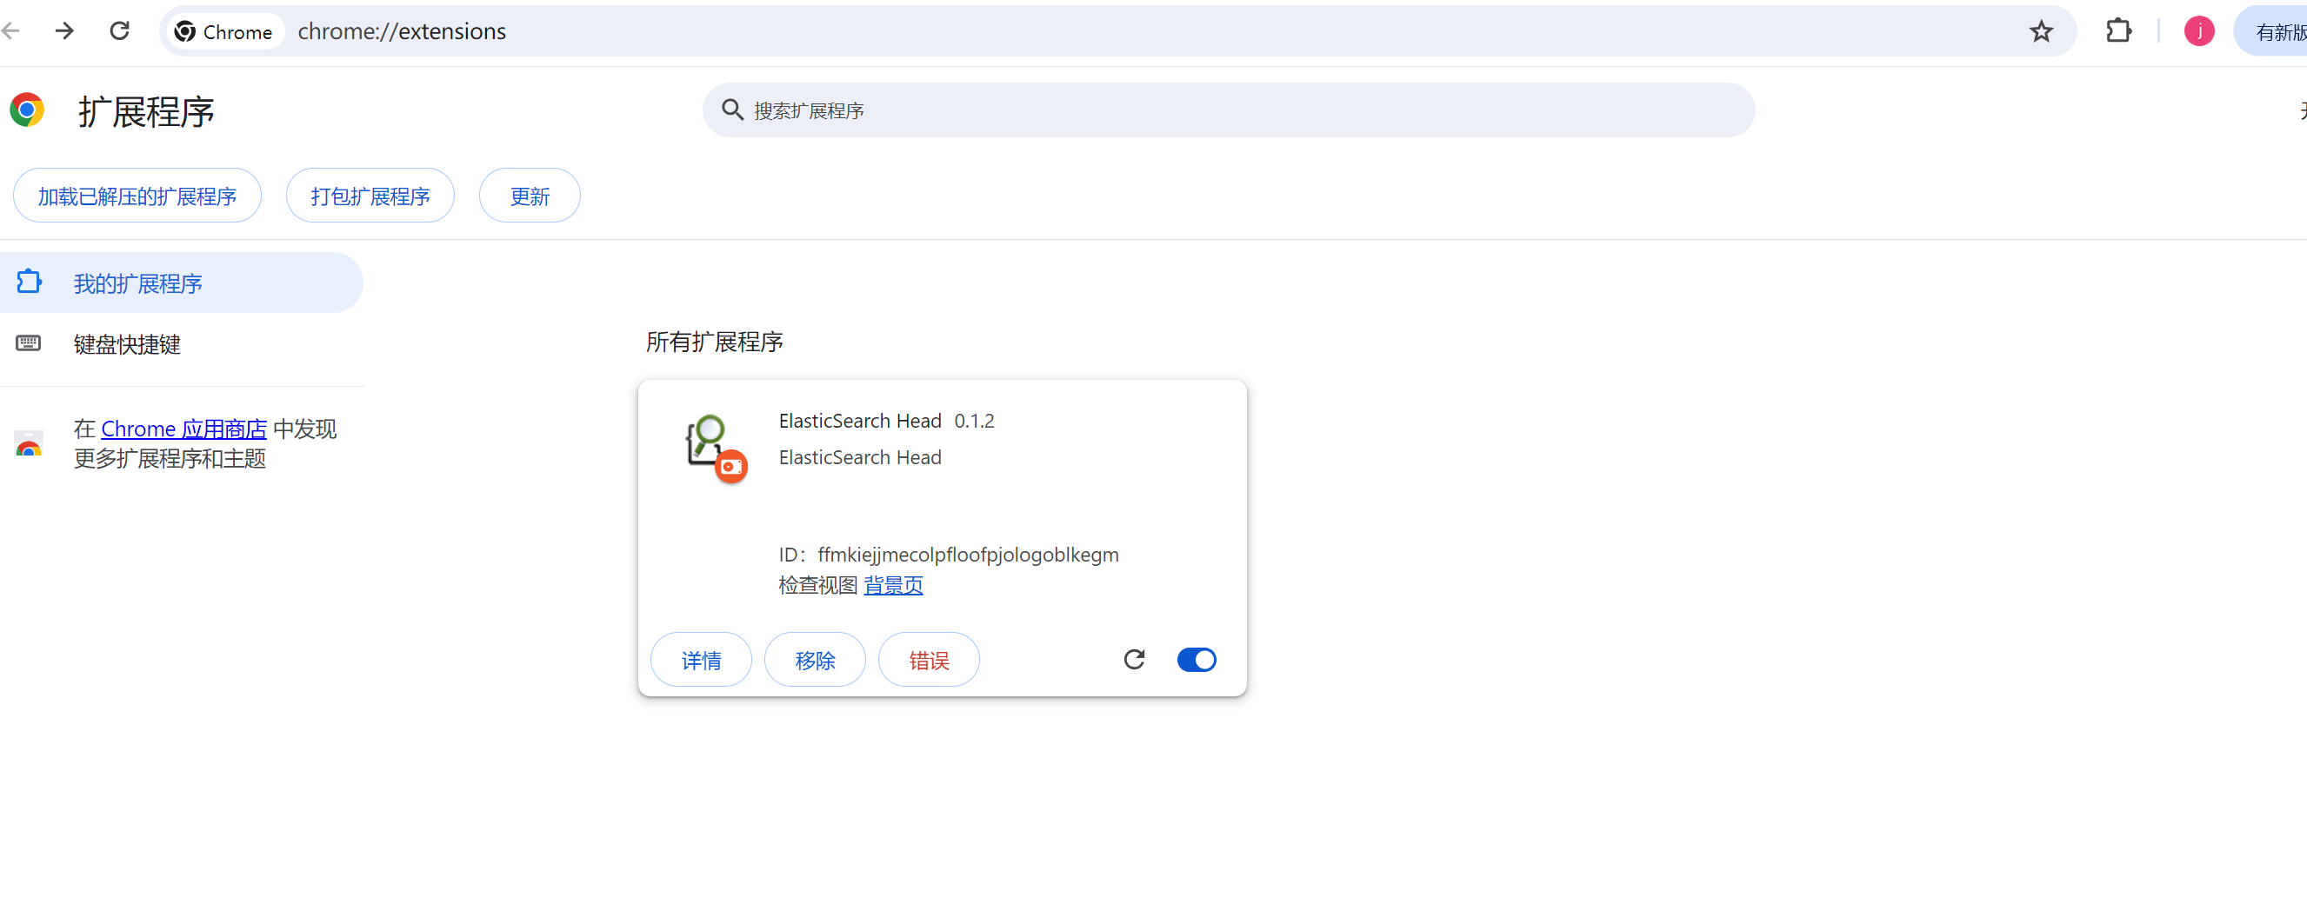Disable the ElasticSearch Head extension toggle
This screenshot has width=2307, height=911.
(x=1197, y=660)
